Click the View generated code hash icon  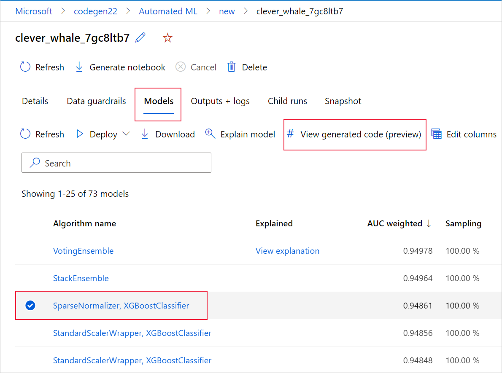point(290,134)
